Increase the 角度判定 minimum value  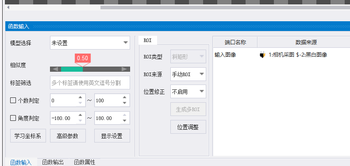(81, 115)
